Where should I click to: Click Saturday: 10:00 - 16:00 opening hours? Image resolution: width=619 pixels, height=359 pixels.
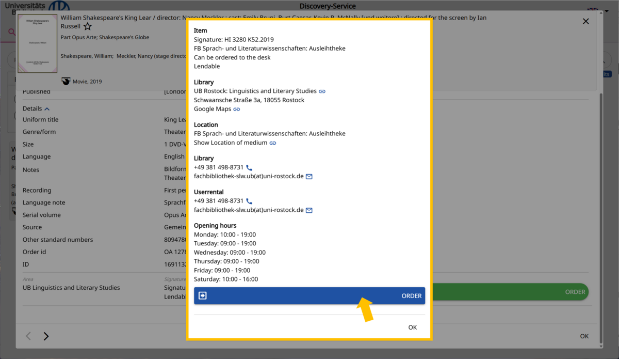click(226, 279)
